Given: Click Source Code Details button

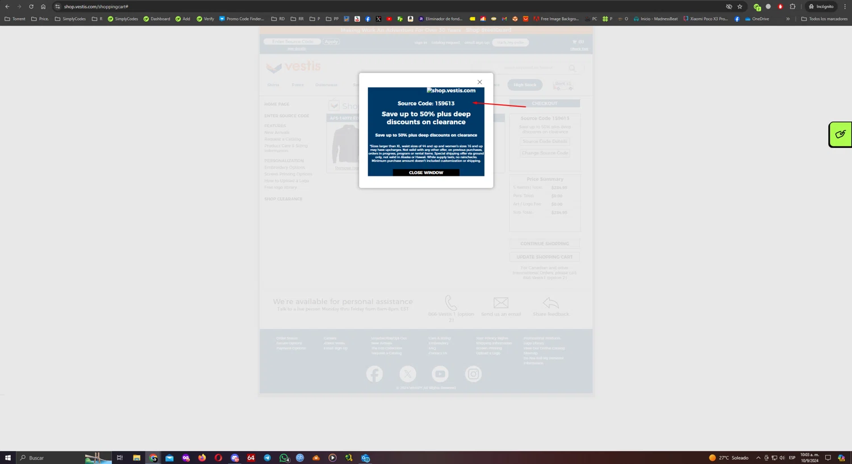Looking at the screenshot, I should (x=545, y=142).
